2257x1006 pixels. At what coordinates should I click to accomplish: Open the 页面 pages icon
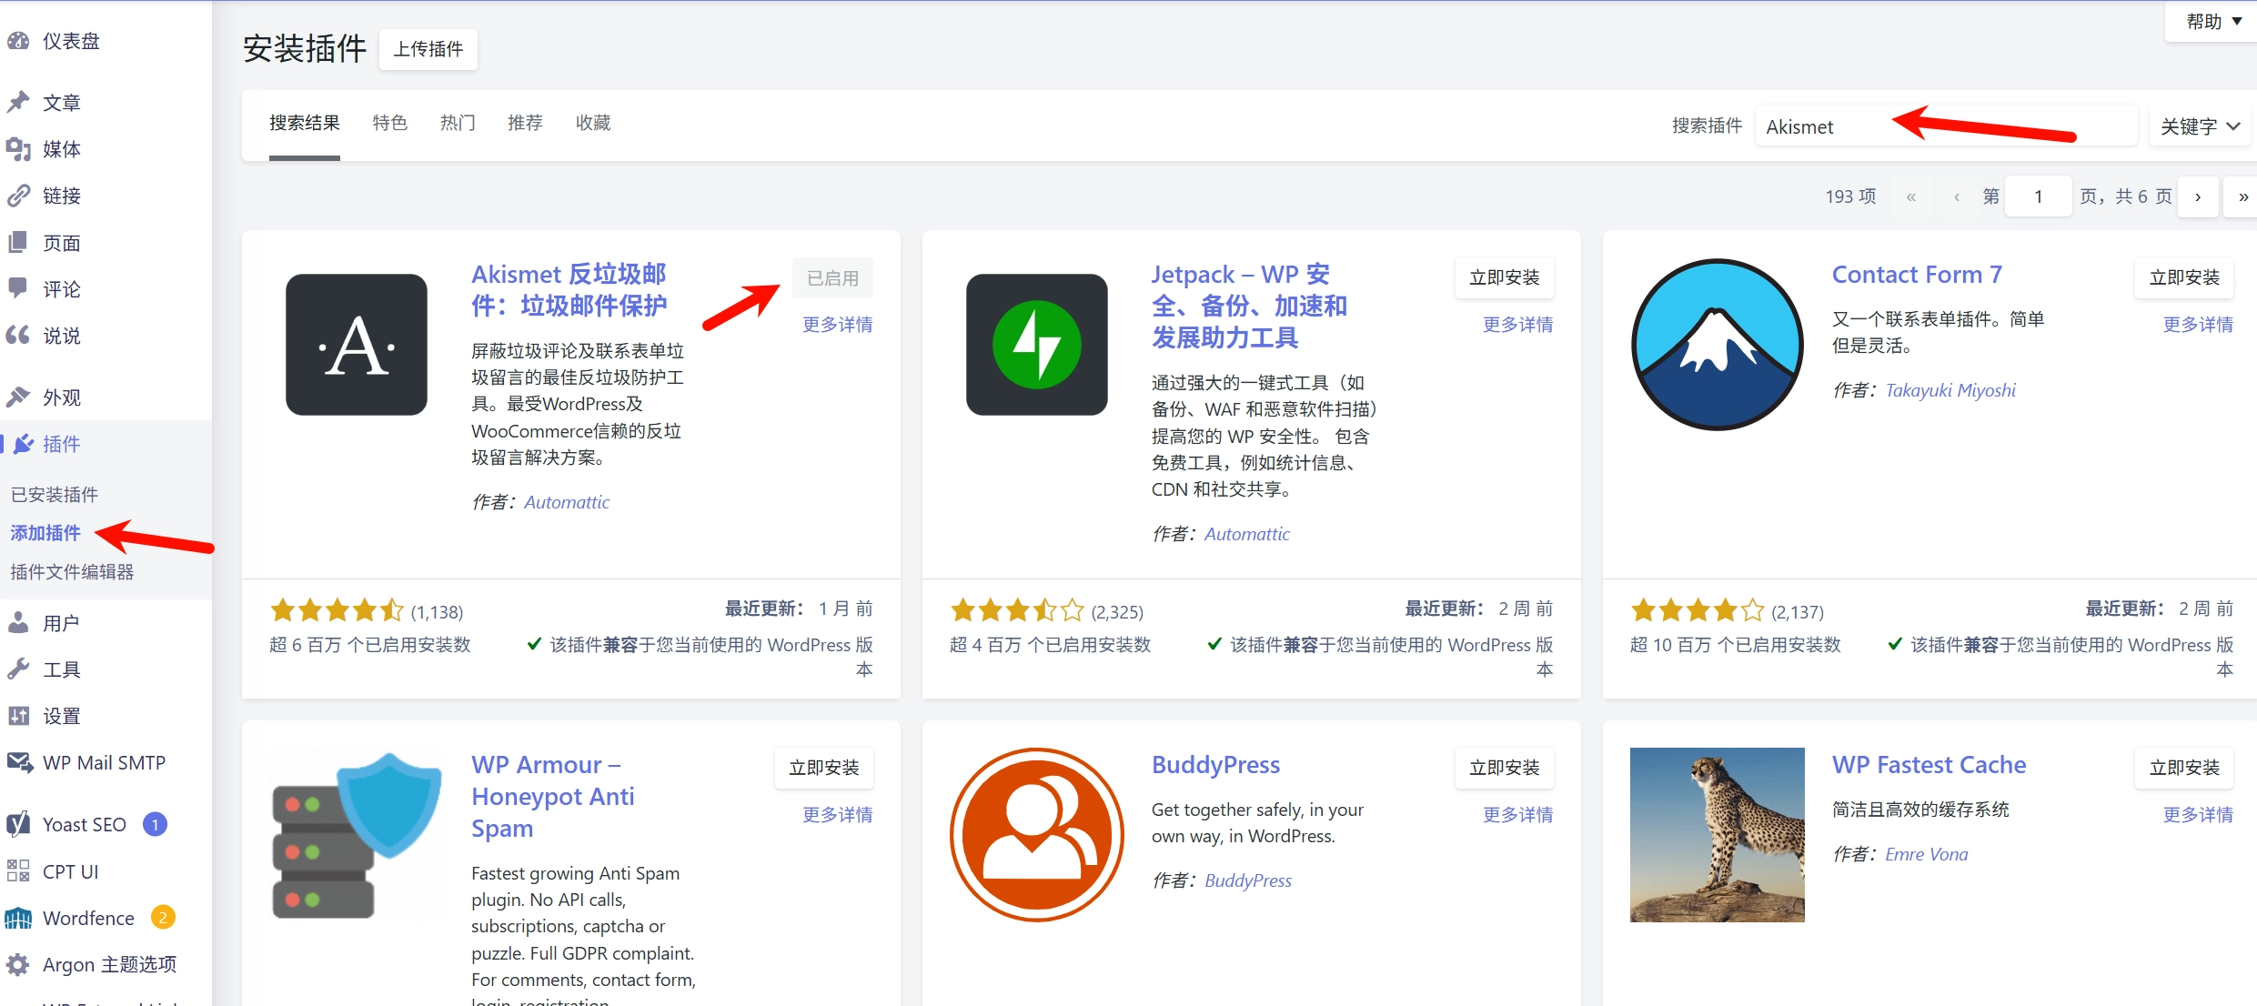click(x=18, y=243)
